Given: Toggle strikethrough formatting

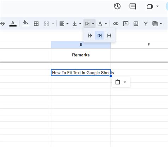Looking at the screenshot, I should 2,23.
